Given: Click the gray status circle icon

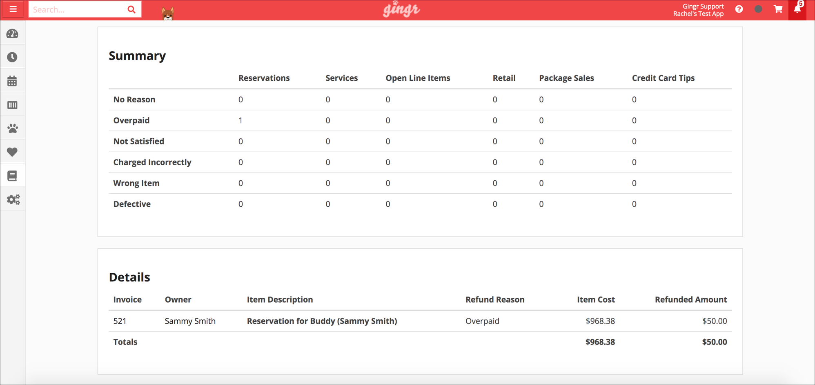Looking at the screenshot, I should click(x=758, y=9).
